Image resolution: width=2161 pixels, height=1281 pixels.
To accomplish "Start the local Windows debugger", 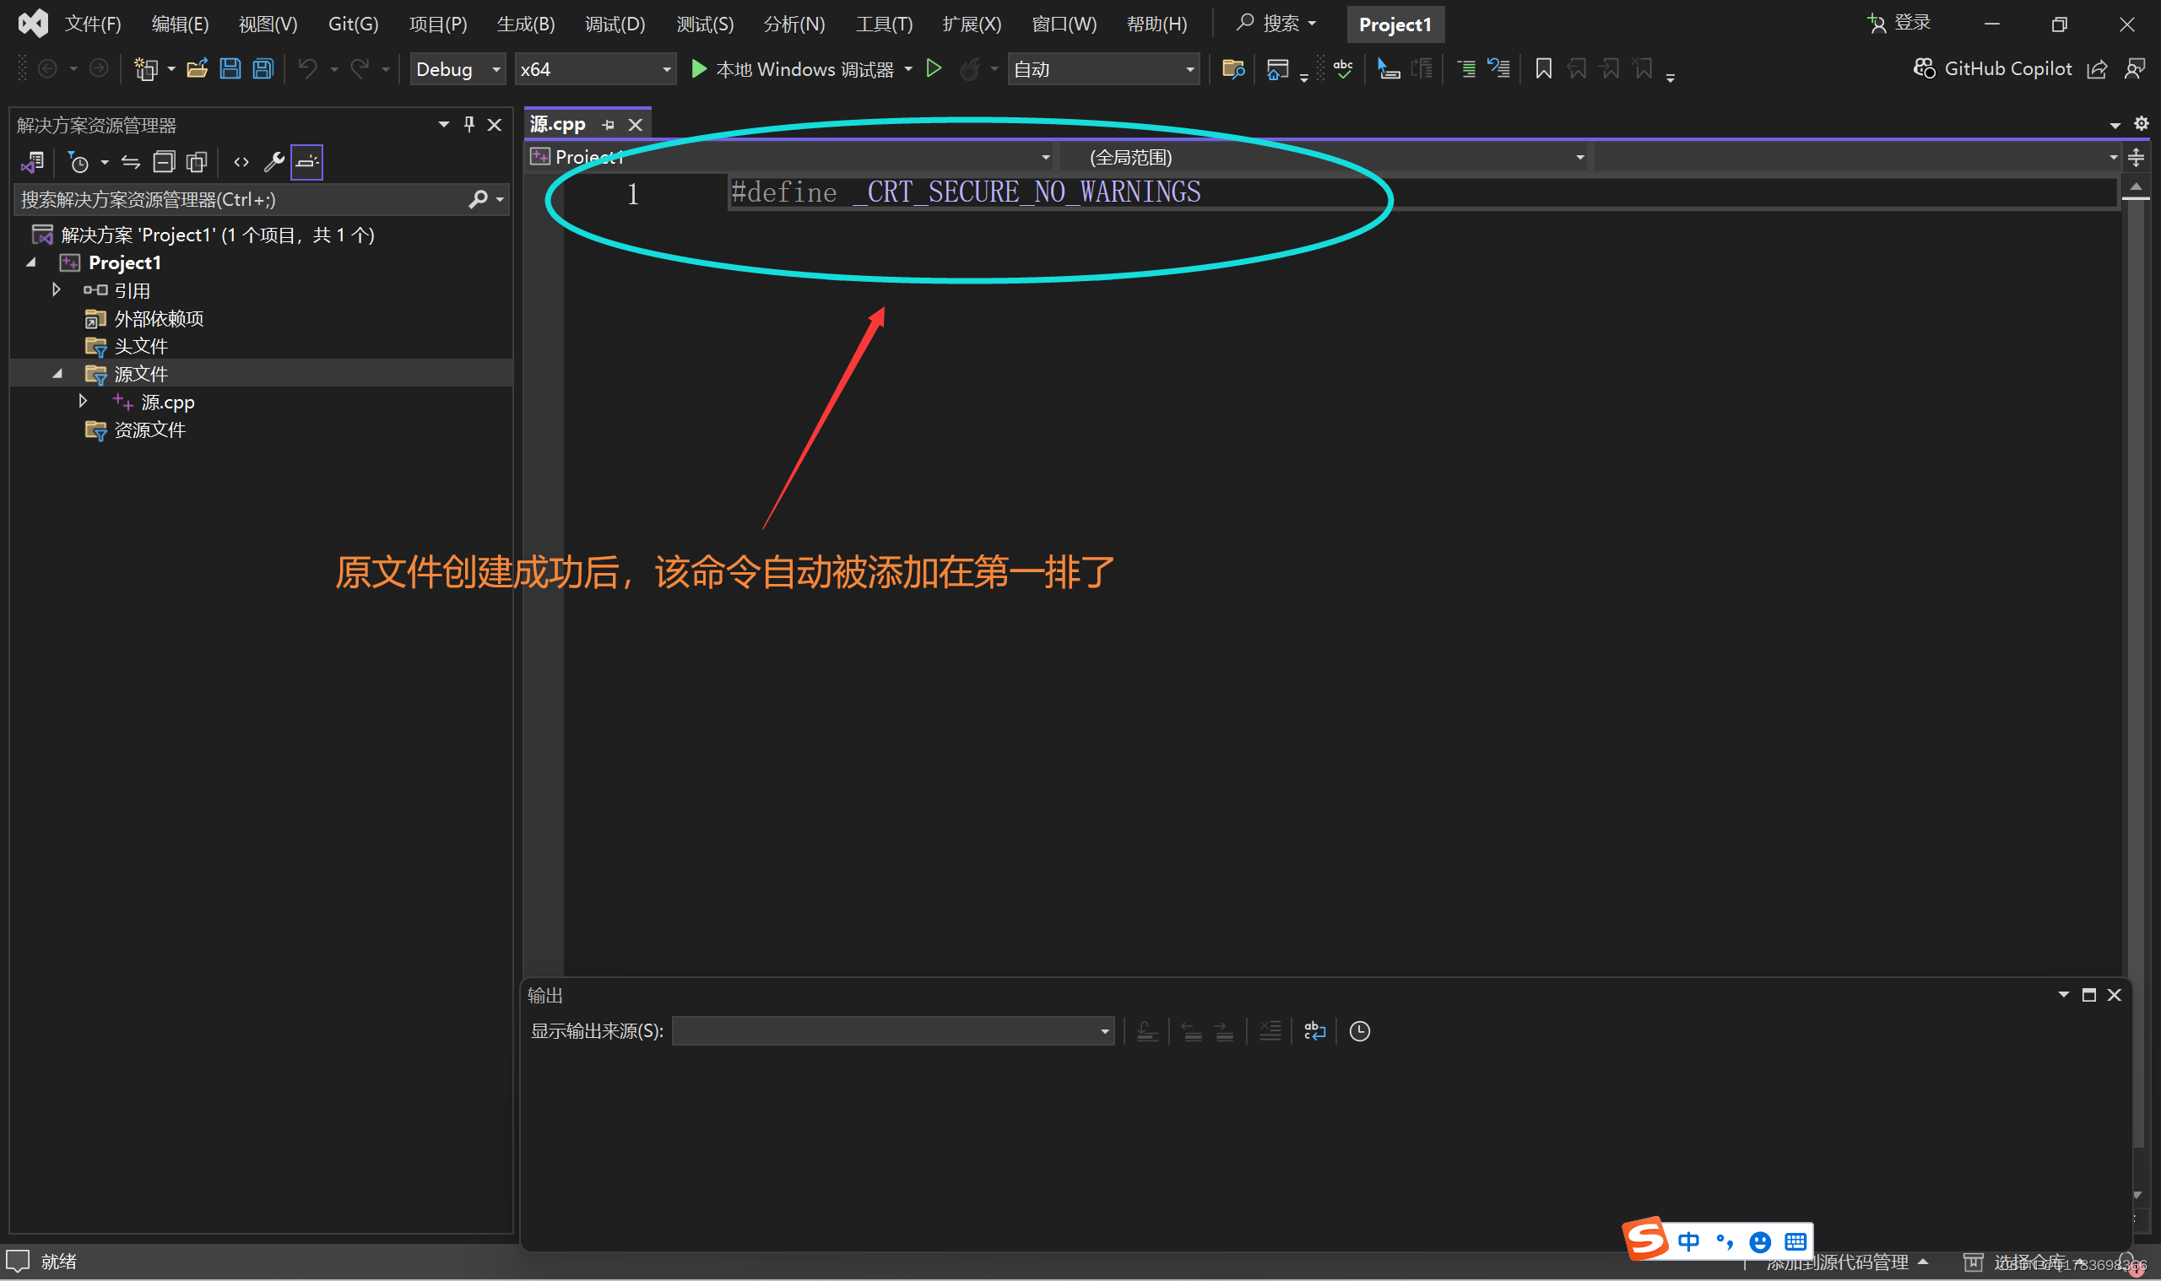I will coord(793,69).
